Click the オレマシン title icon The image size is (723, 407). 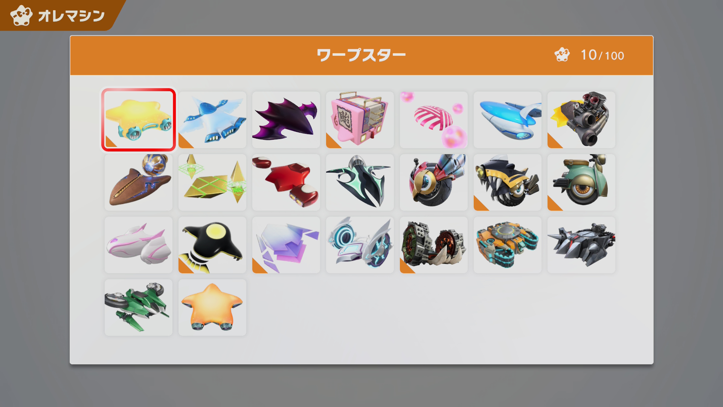21,16
